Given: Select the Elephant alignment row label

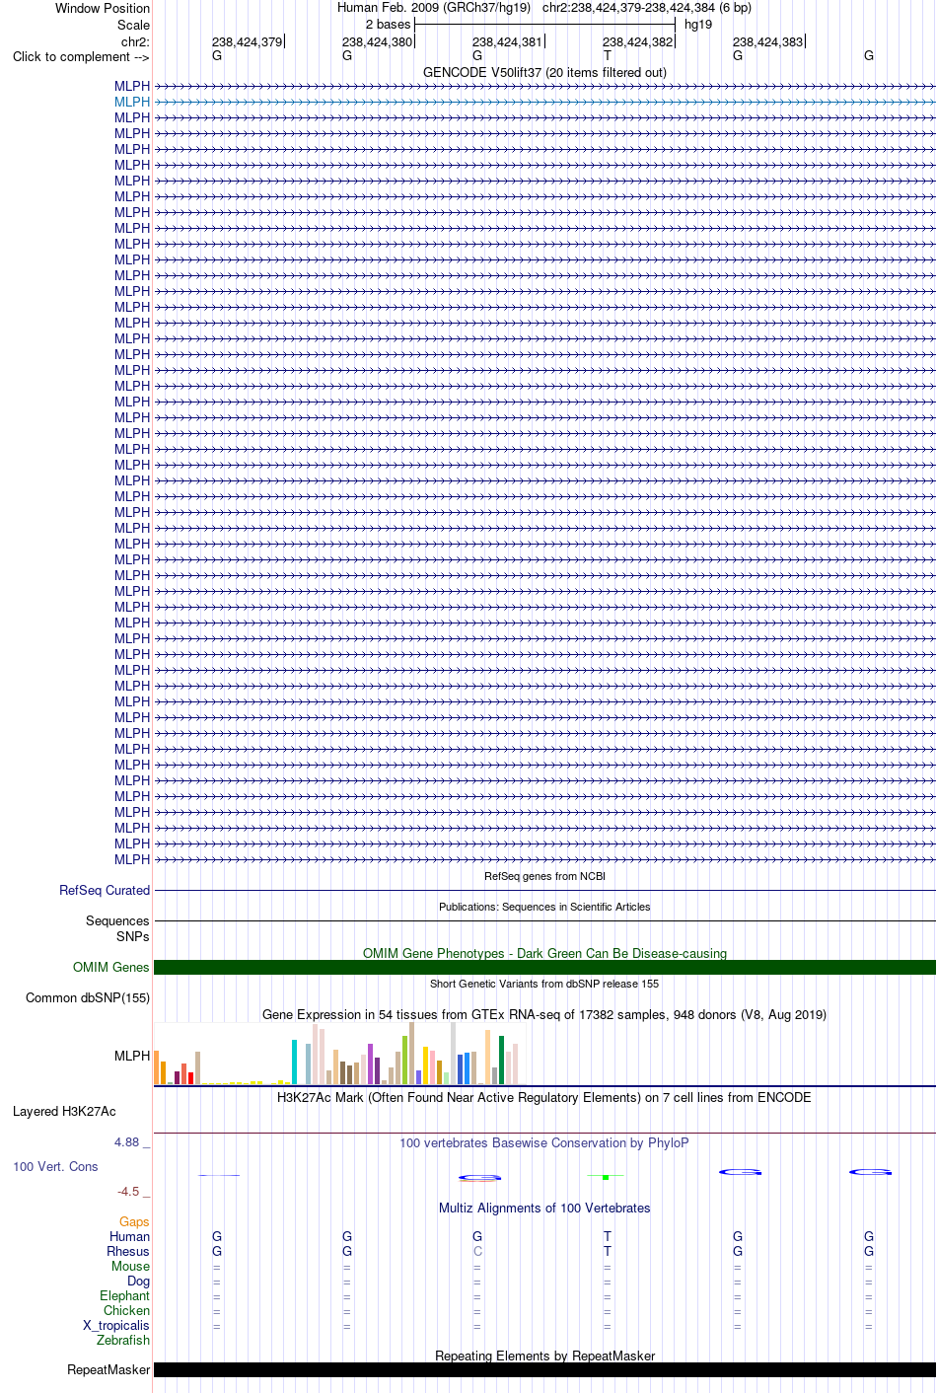Looking at the screenshot, I should coord(124,1295).
